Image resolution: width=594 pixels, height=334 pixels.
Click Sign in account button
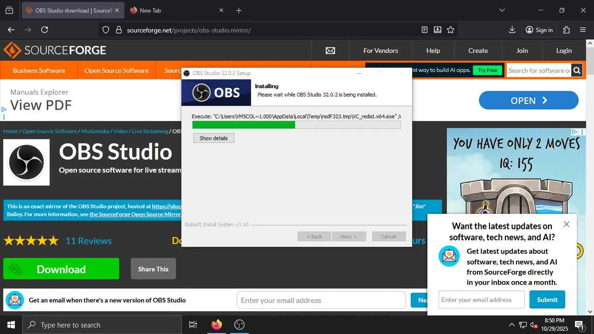(x=539, y=30)
